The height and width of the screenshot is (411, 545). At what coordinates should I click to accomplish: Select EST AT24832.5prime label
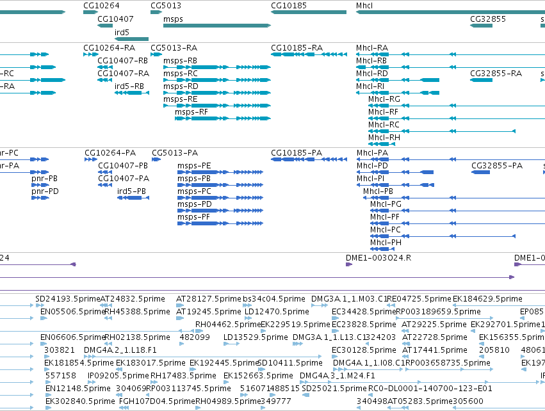click(x=133, y=299)
